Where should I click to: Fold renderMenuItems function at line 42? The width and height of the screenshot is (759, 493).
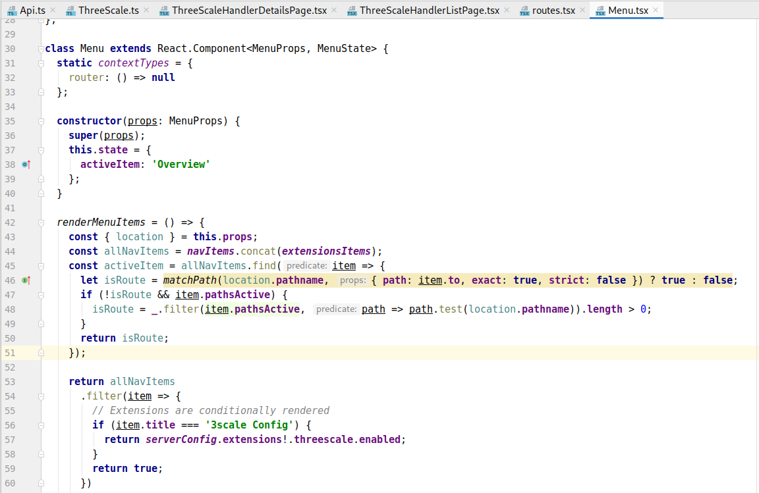(x=41, y=223)
